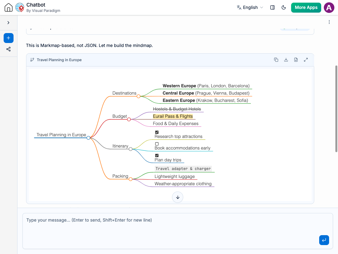Click the Research top attractions text
The width and height of the screenshot is (338, 254).
(178, 137)
